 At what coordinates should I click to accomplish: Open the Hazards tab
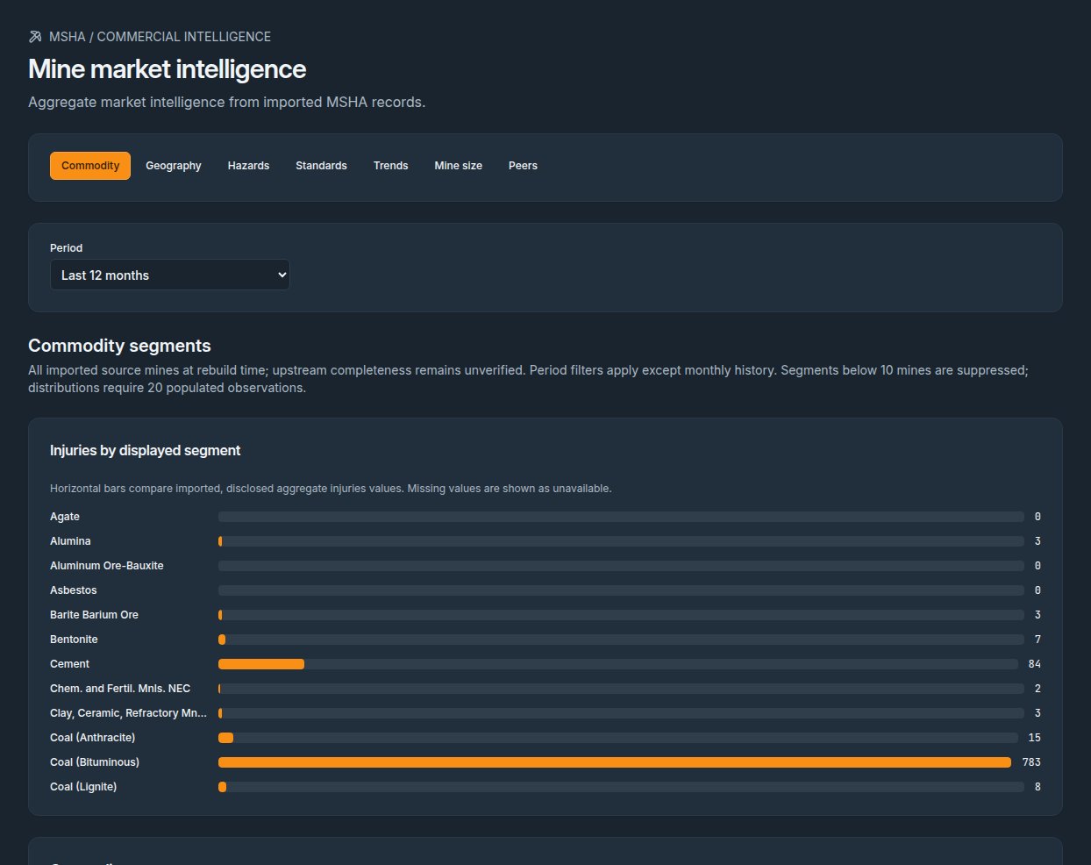(248, 166)
